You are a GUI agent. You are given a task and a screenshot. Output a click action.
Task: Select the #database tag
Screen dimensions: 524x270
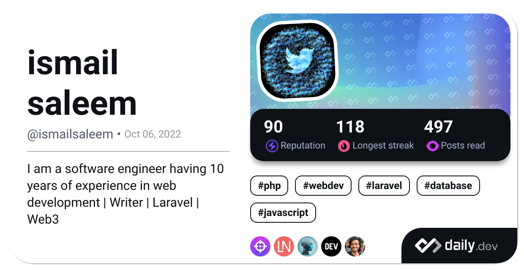448,186
